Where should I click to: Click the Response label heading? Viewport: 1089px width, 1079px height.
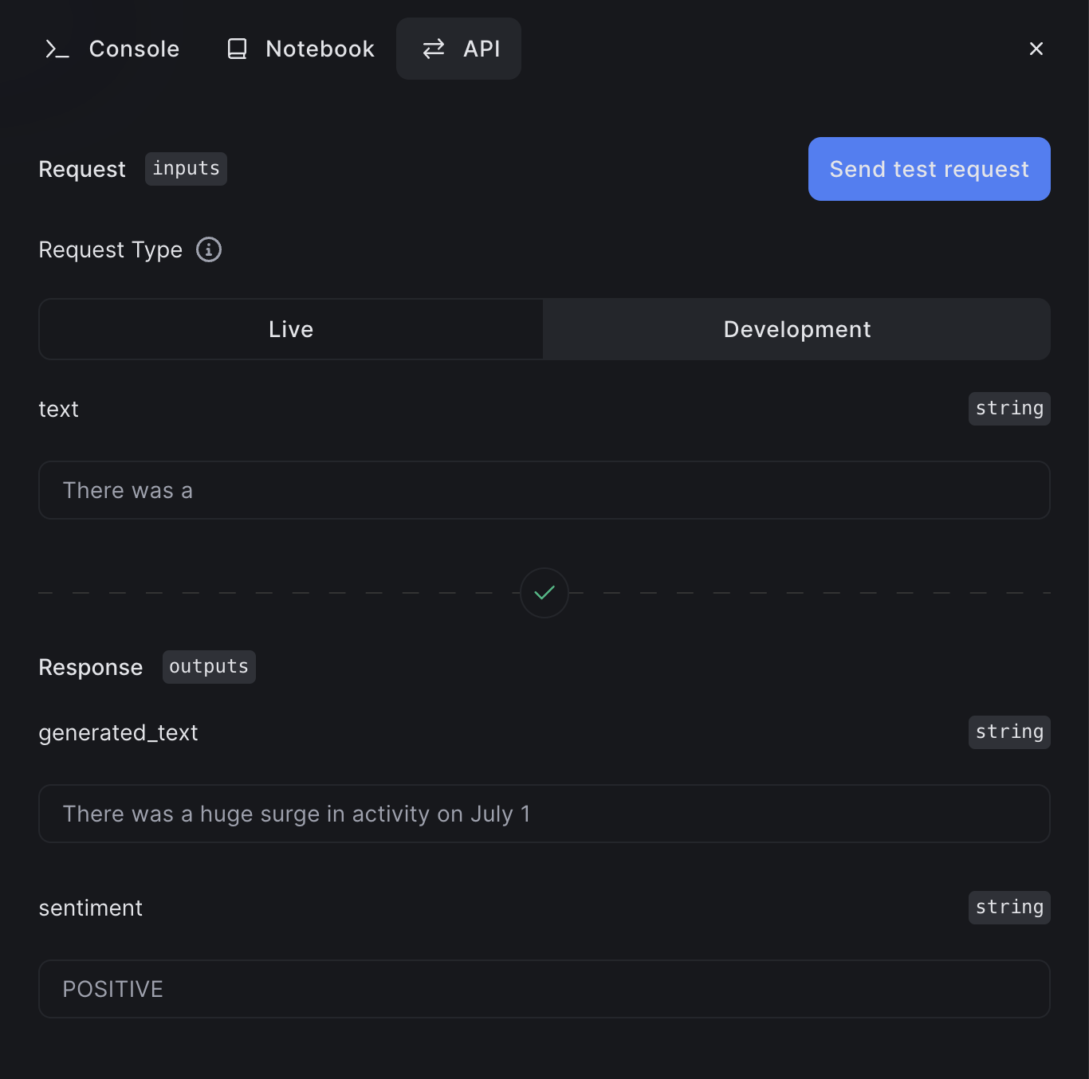pos(90,667)
